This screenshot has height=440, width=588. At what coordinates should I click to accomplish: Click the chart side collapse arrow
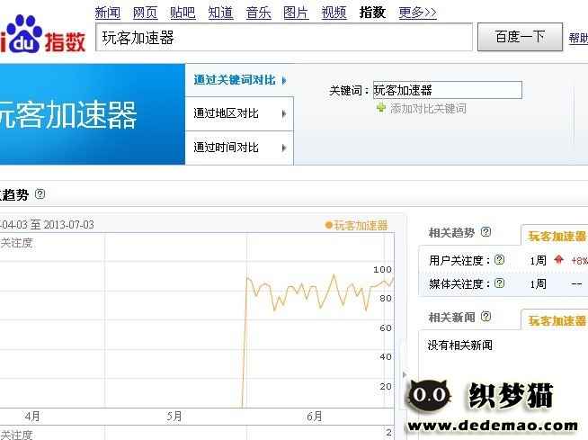[405, 374]
